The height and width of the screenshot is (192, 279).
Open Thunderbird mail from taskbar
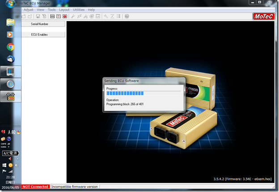10,59
